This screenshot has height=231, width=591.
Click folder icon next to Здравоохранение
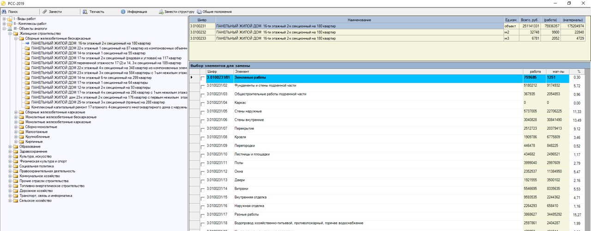pos(16,152)
